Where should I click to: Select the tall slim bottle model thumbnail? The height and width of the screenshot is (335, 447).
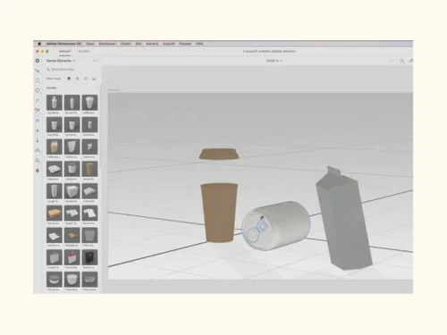pos(72,103)
